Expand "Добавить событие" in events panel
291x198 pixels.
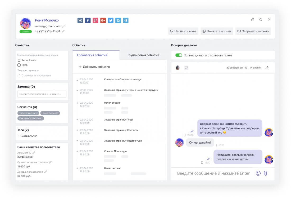click(94, 67)
